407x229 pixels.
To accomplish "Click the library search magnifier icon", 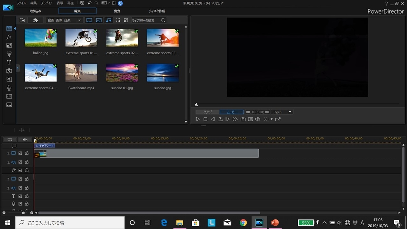I will coord(163,20).
